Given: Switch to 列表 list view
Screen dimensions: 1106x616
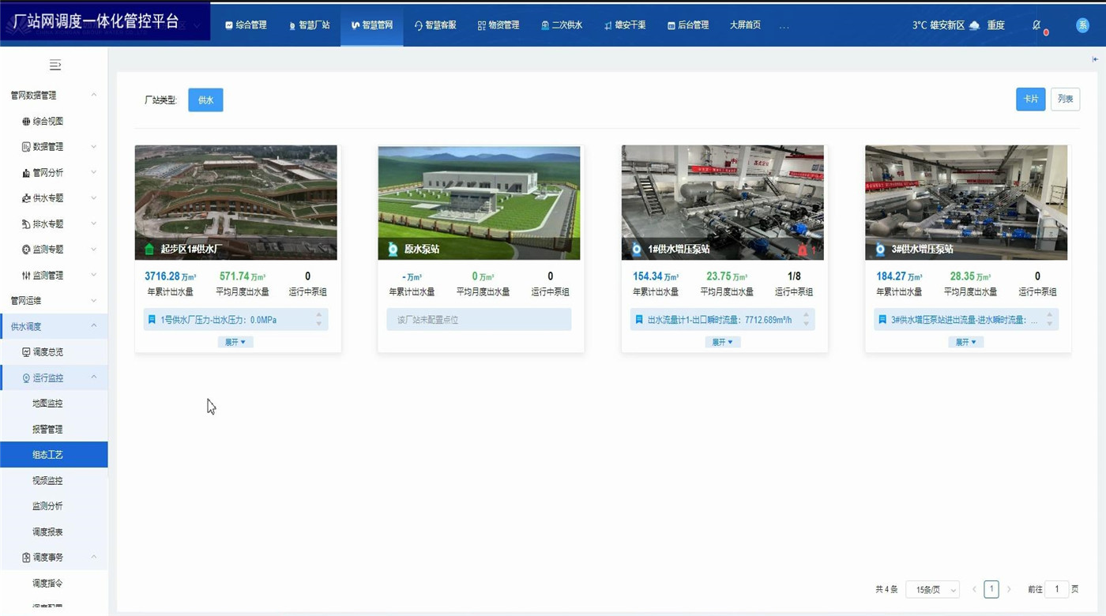Looking at the screenshot, I should pyautogui.click(x=1065, y=99).
